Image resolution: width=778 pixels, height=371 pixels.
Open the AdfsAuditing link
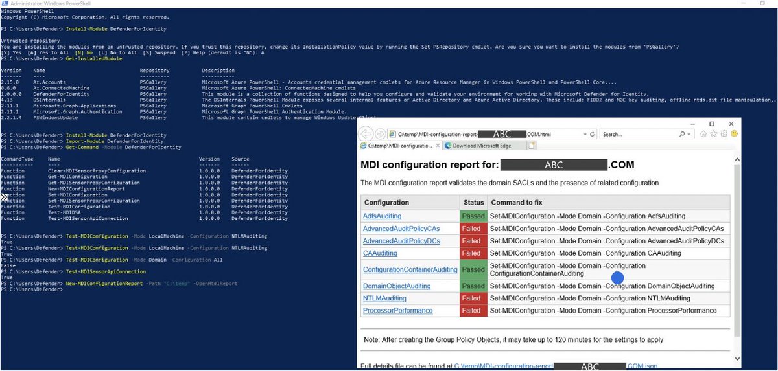coord(382,216)
